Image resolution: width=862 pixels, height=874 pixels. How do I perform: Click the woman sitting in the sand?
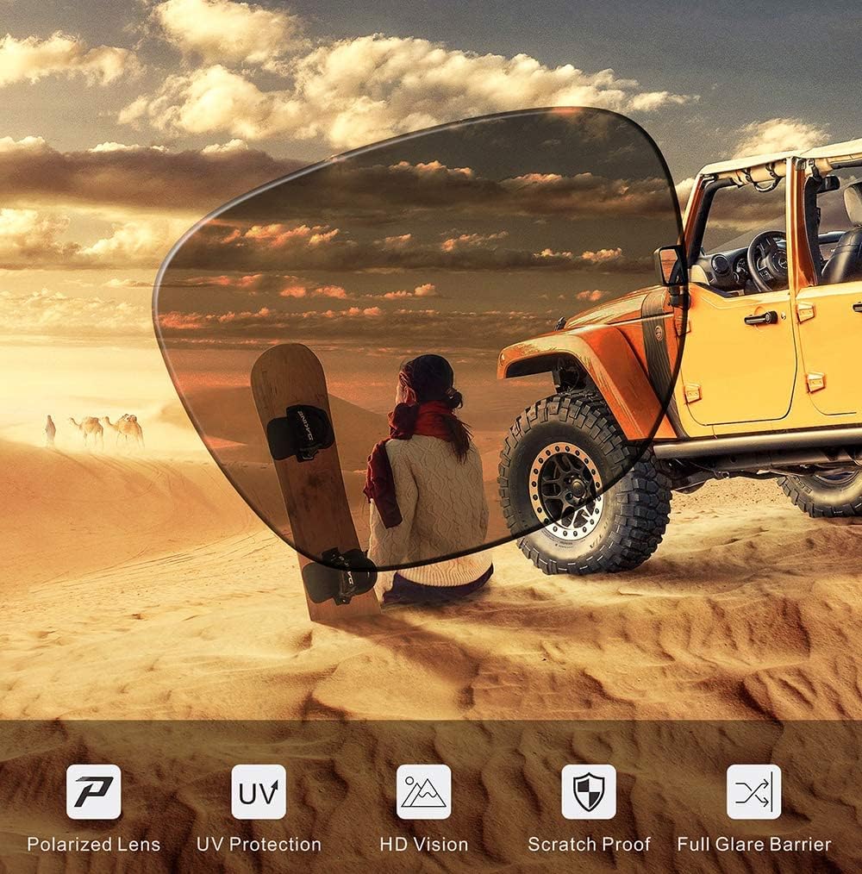click(x=428, y=479)
